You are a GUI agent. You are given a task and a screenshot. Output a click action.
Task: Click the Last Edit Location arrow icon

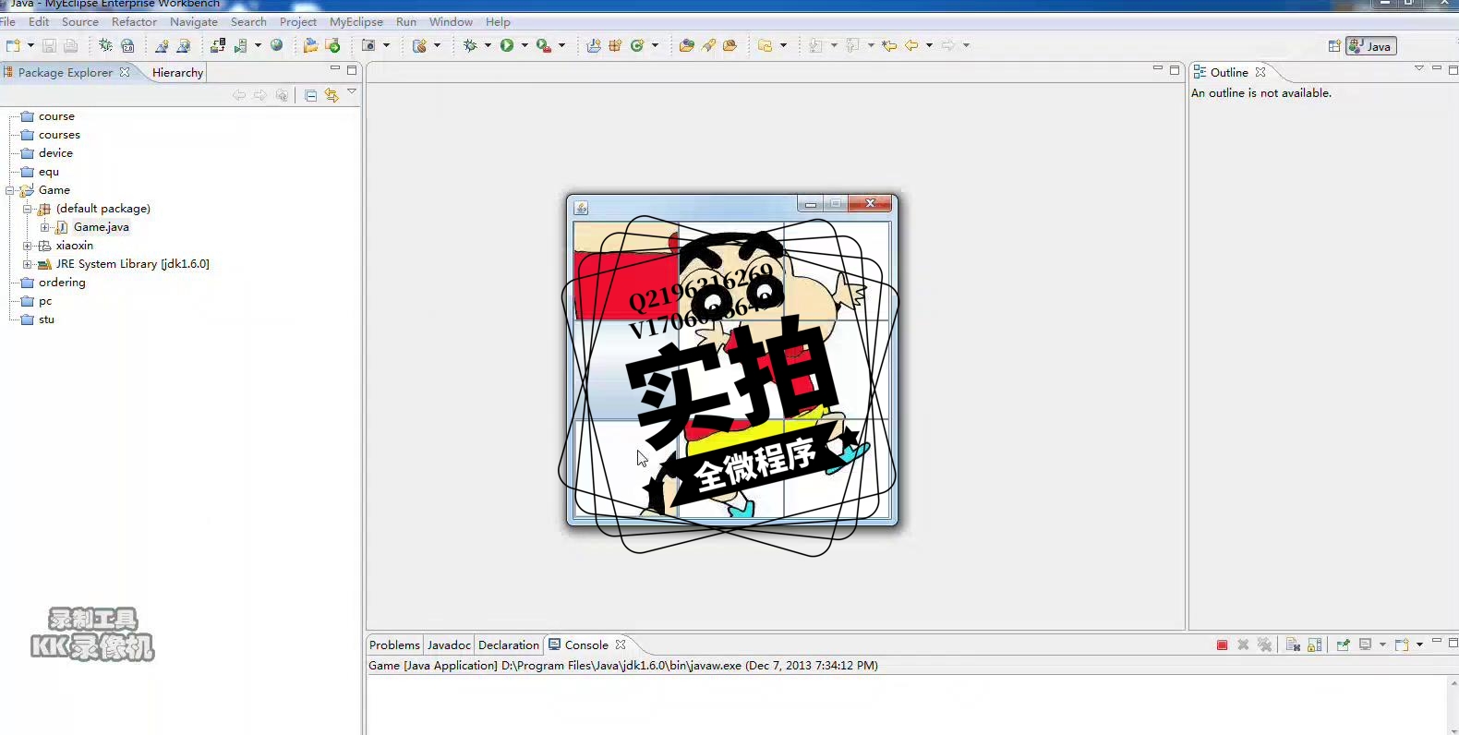[x=889, y=45]
